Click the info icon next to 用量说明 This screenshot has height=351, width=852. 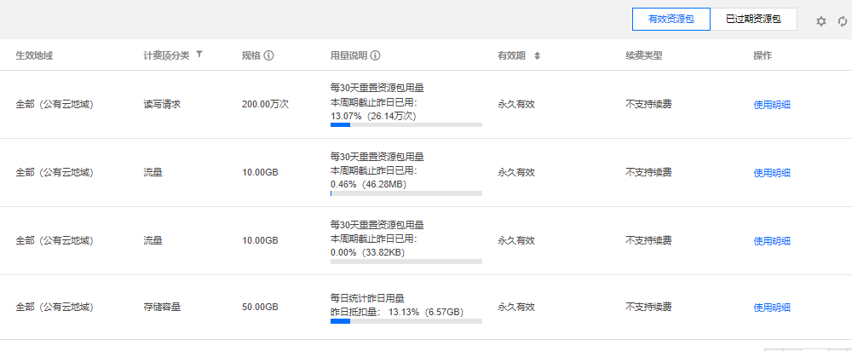coord(375,55)
